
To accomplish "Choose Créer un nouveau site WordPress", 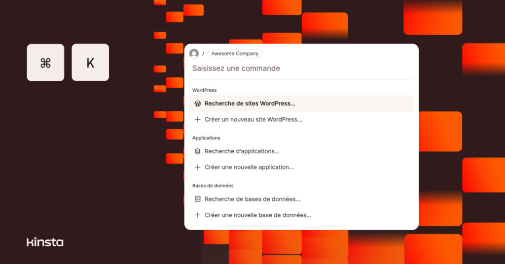I will (301, 120).
